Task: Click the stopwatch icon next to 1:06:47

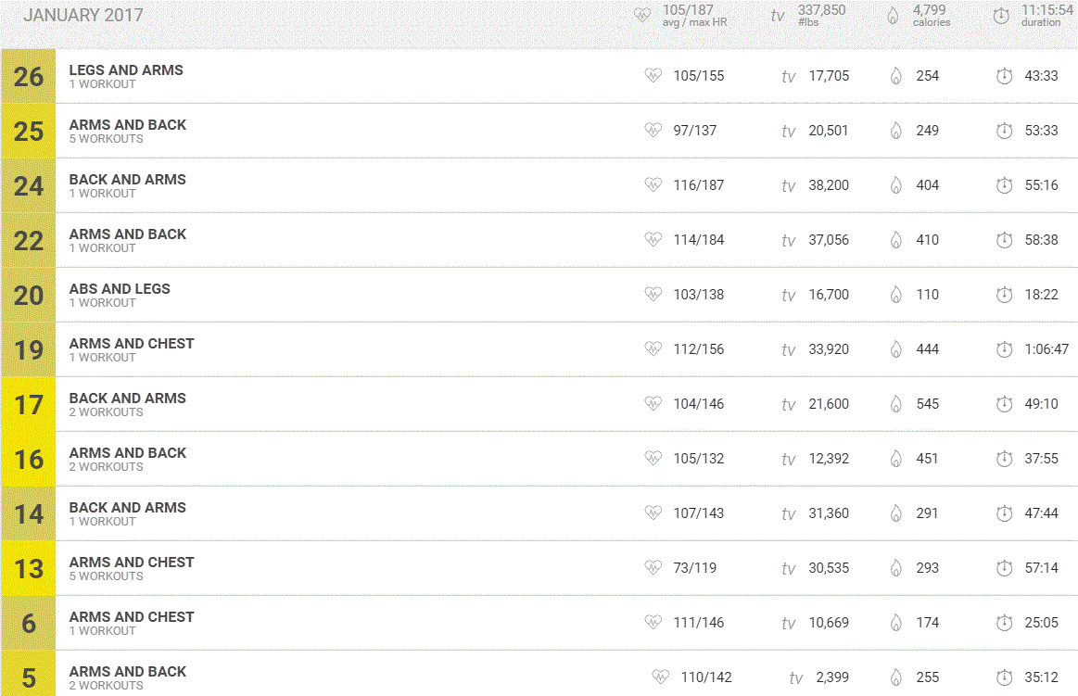Action: [1004, 349]
